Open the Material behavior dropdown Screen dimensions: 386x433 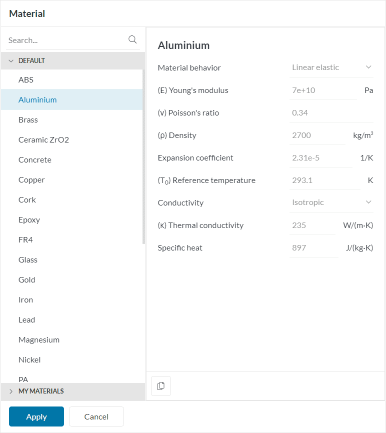[331, 67]
